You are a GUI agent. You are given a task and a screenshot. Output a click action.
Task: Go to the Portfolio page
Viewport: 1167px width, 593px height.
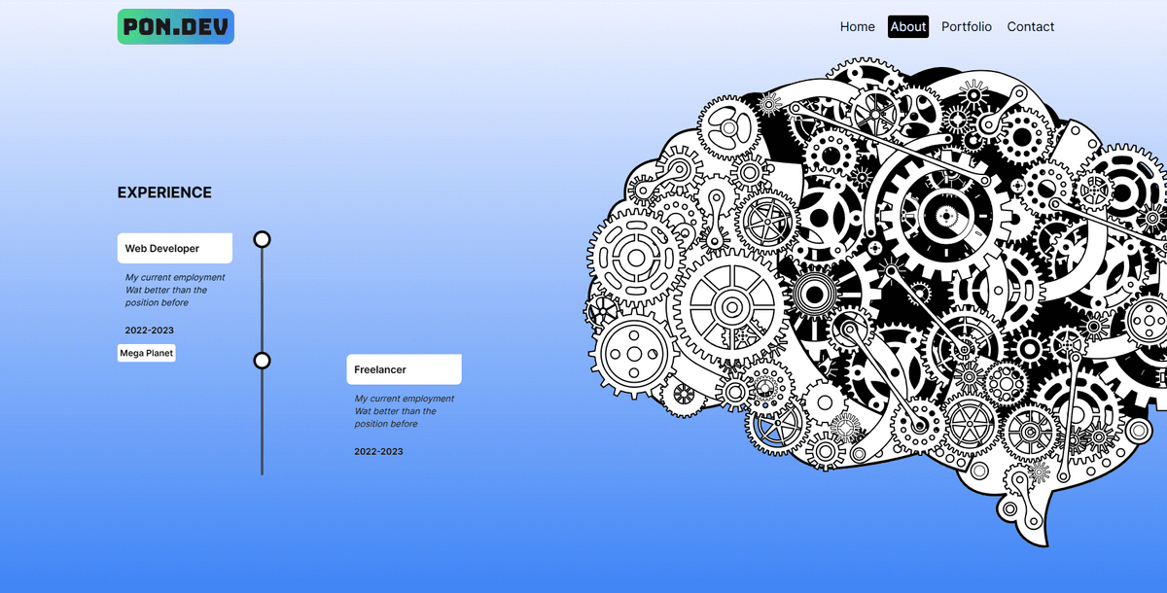pos(967,27)
